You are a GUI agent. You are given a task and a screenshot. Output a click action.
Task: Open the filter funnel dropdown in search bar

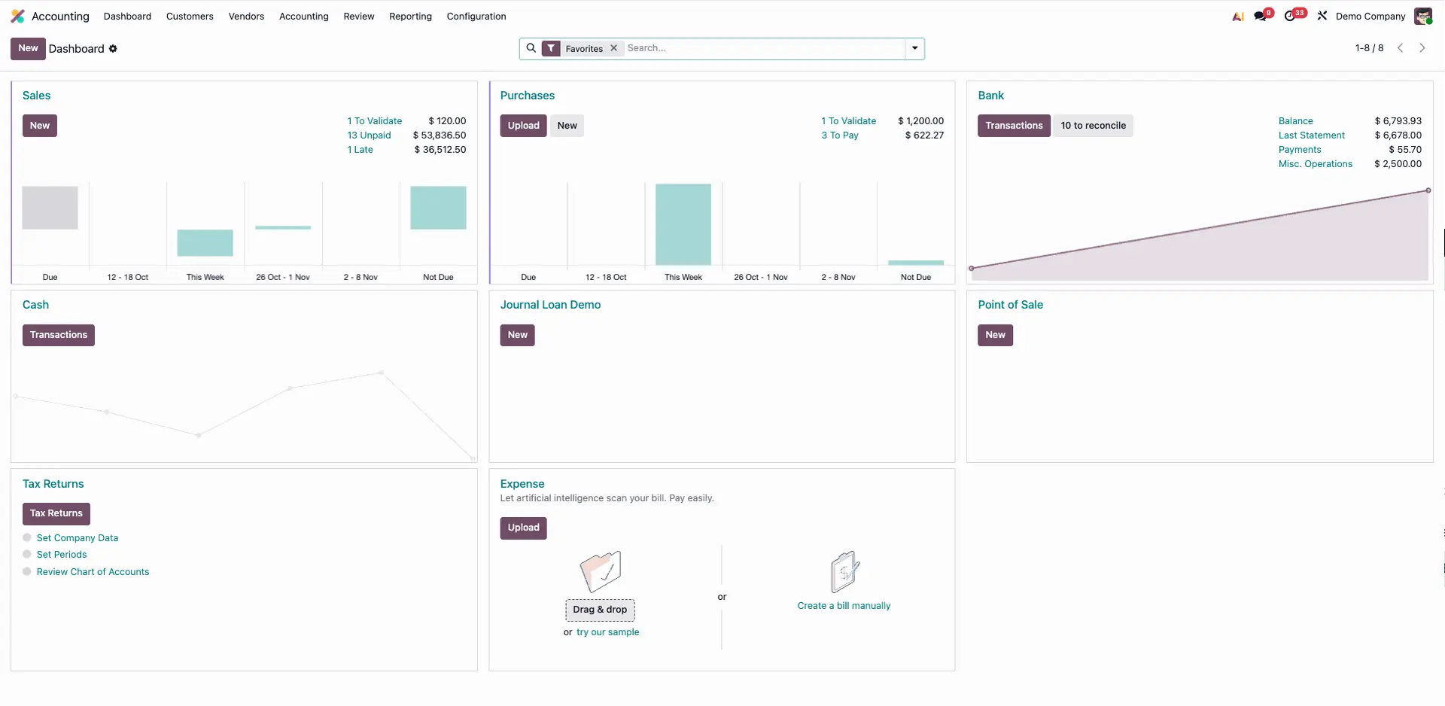click(550, 47)
